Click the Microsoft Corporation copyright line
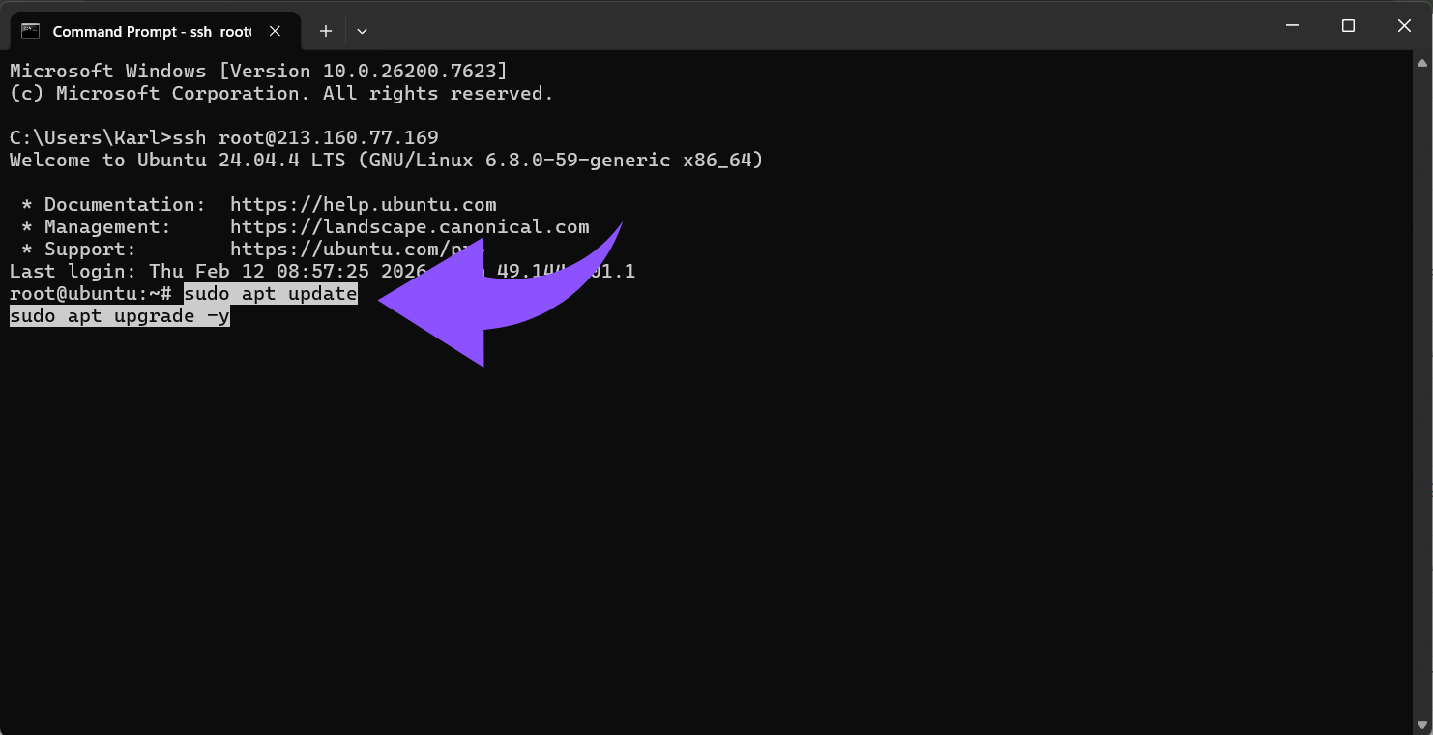 [280, 94]
